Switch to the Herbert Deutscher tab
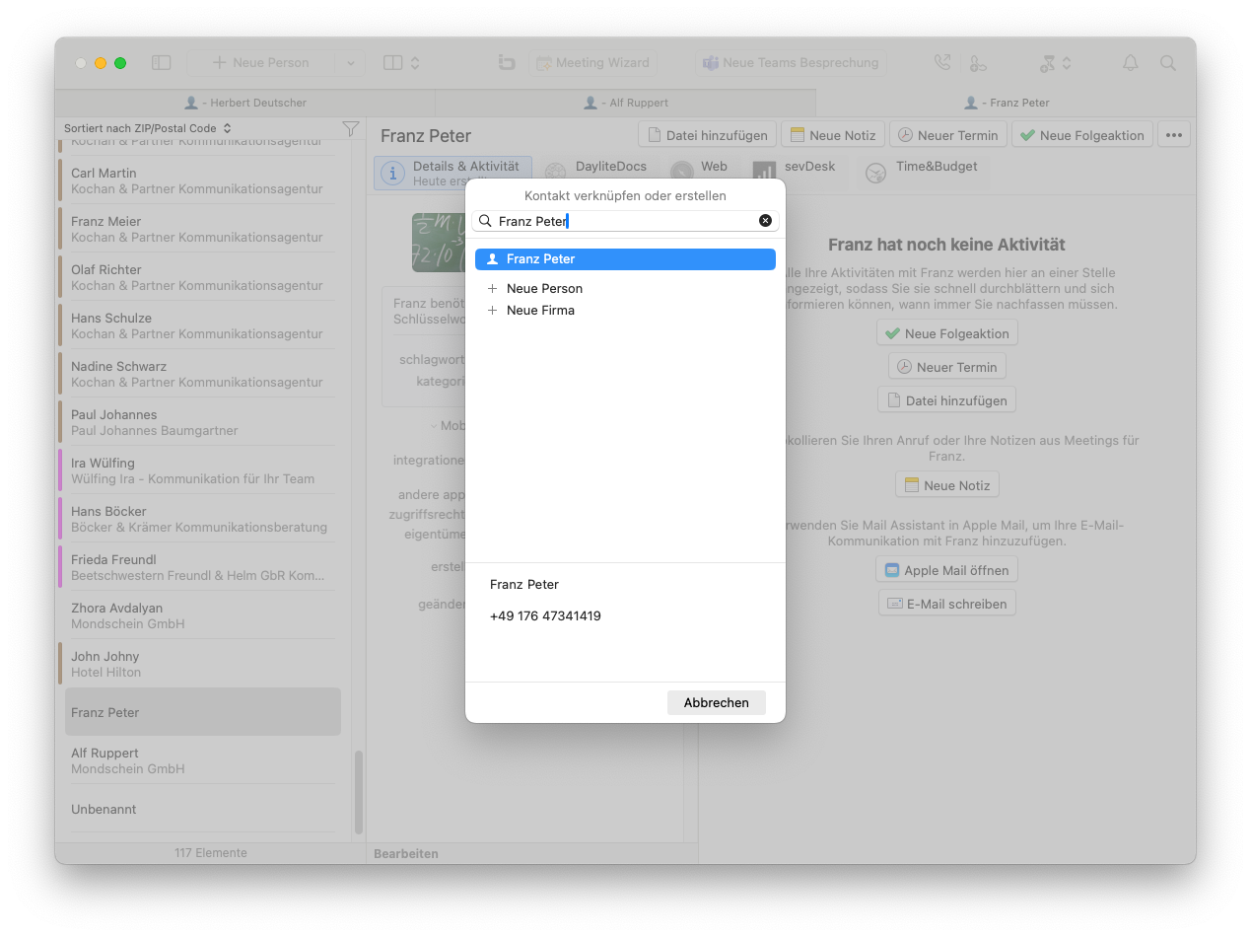Screen dimensions: 1251x937 [x=245, y=103]
